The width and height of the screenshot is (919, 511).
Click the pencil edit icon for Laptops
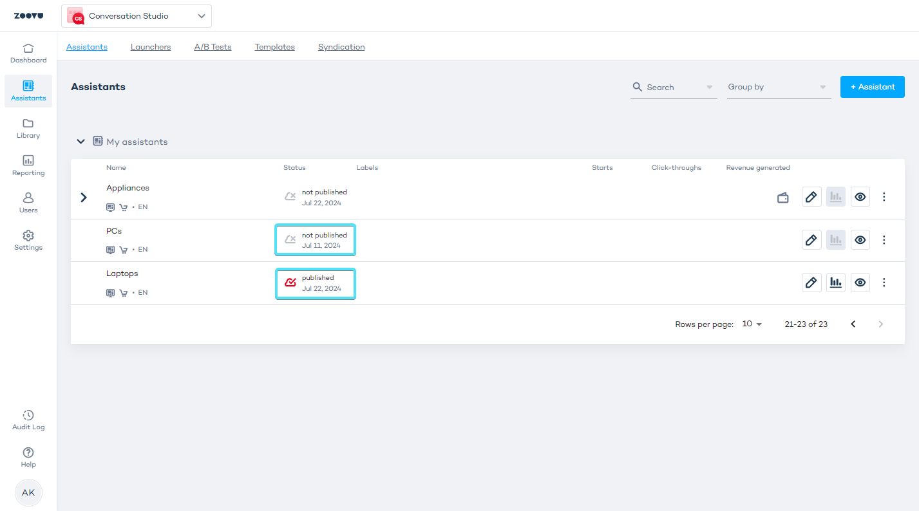pos(811,282)
